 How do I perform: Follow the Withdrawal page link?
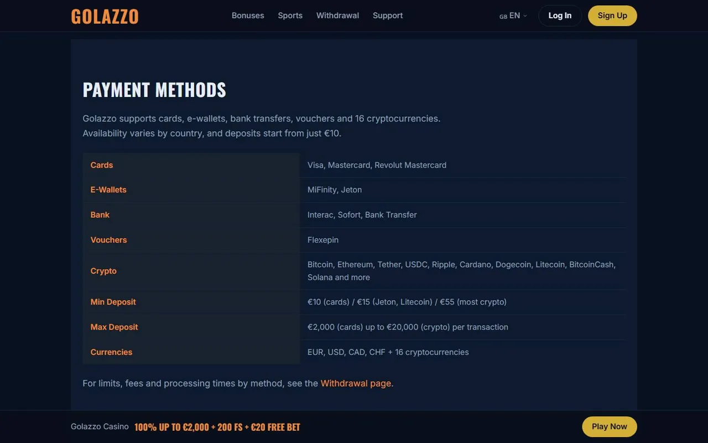[x=356, y=383]
